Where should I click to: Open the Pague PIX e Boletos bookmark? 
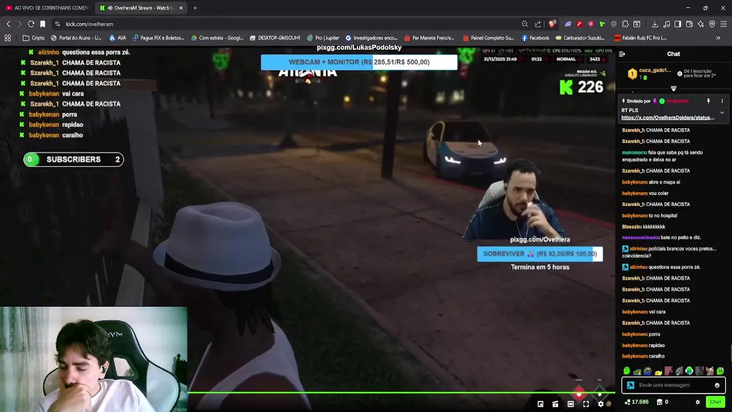(x=158, y=38)
